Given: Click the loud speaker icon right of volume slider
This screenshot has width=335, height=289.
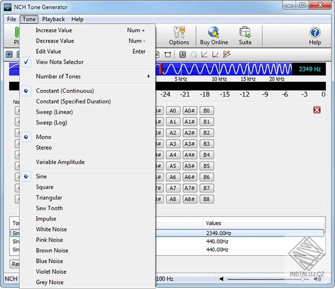Looking at the screenshot, I should (318, 279).
